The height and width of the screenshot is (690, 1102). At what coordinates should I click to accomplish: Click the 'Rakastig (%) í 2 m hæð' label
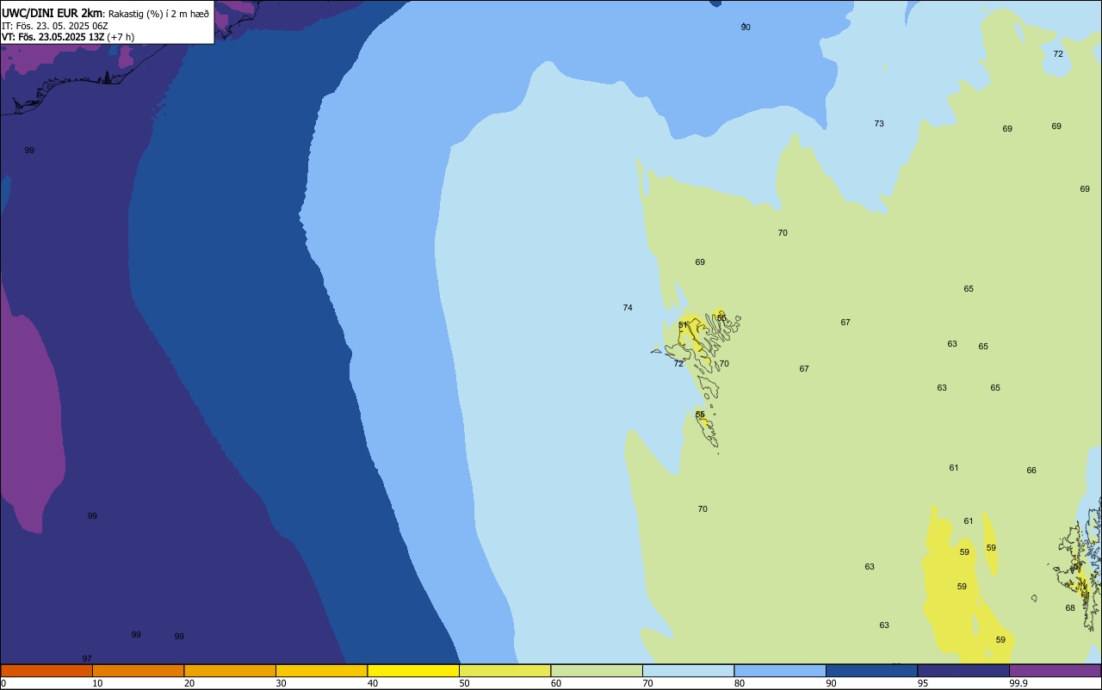(x=158, y=14)
